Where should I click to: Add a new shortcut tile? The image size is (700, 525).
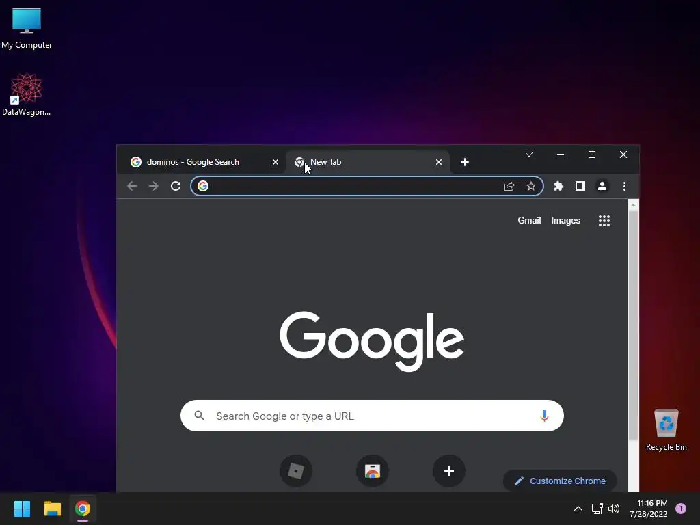pyautogui.click(x=449, y=471)
